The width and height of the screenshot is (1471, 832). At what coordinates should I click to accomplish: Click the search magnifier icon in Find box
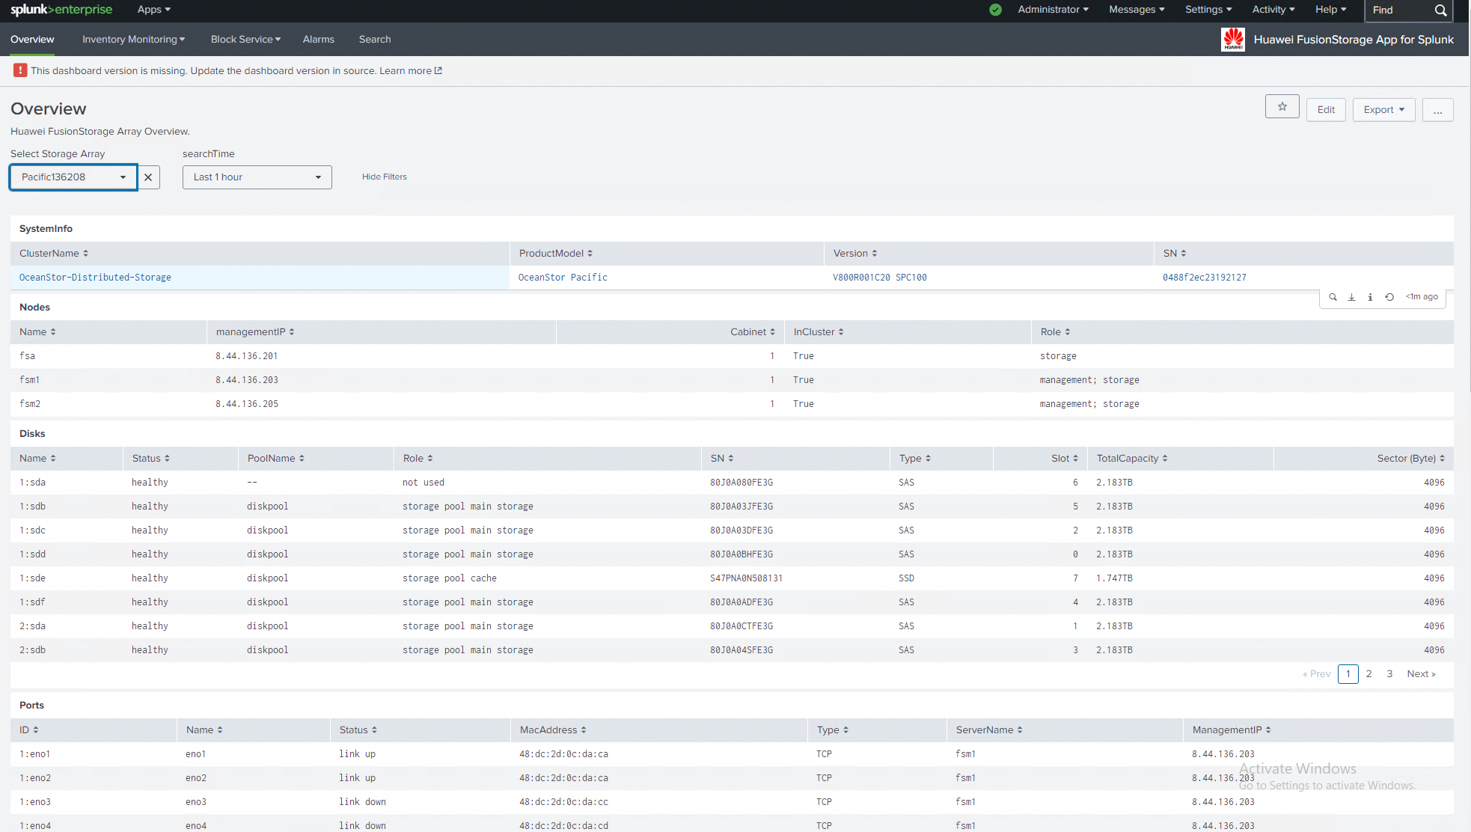(1440, 10)
